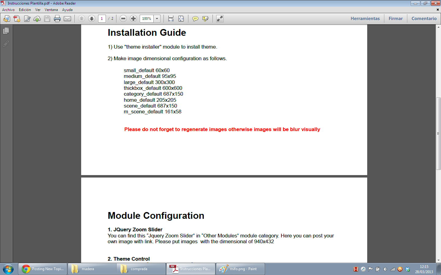This screenshot has height=275, width=441.
Task: Show page thumbnails in the left panel
Action: 6,31
